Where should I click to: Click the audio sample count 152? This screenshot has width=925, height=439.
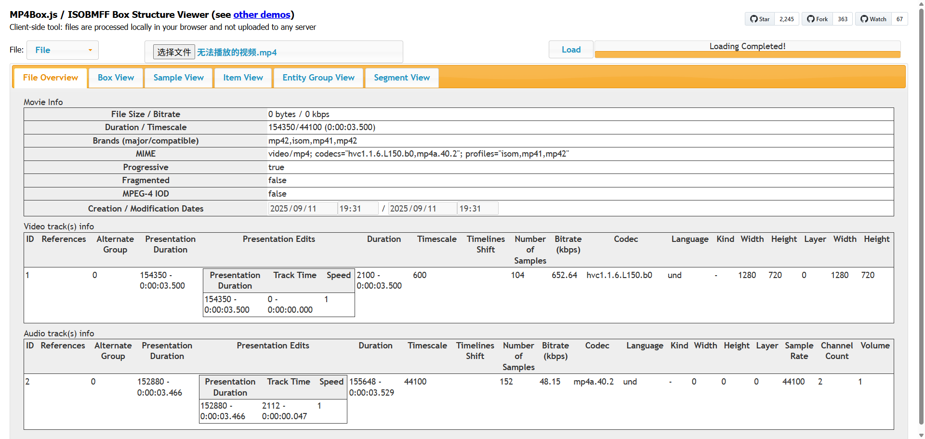506,382
